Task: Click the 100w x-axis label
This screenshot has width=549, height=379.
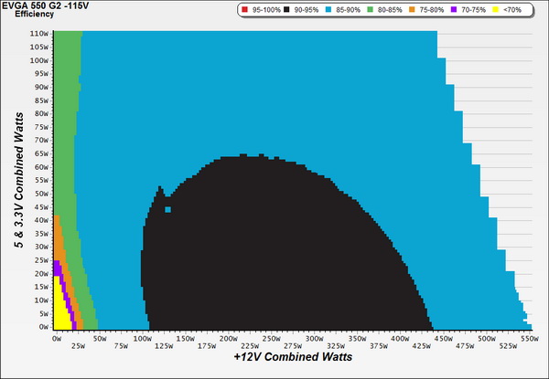Action: point(143,339)
